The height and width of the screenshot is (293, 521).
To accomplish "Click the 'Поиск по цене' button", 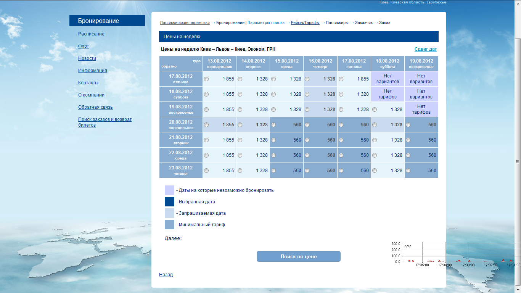I will coord(298,256).
